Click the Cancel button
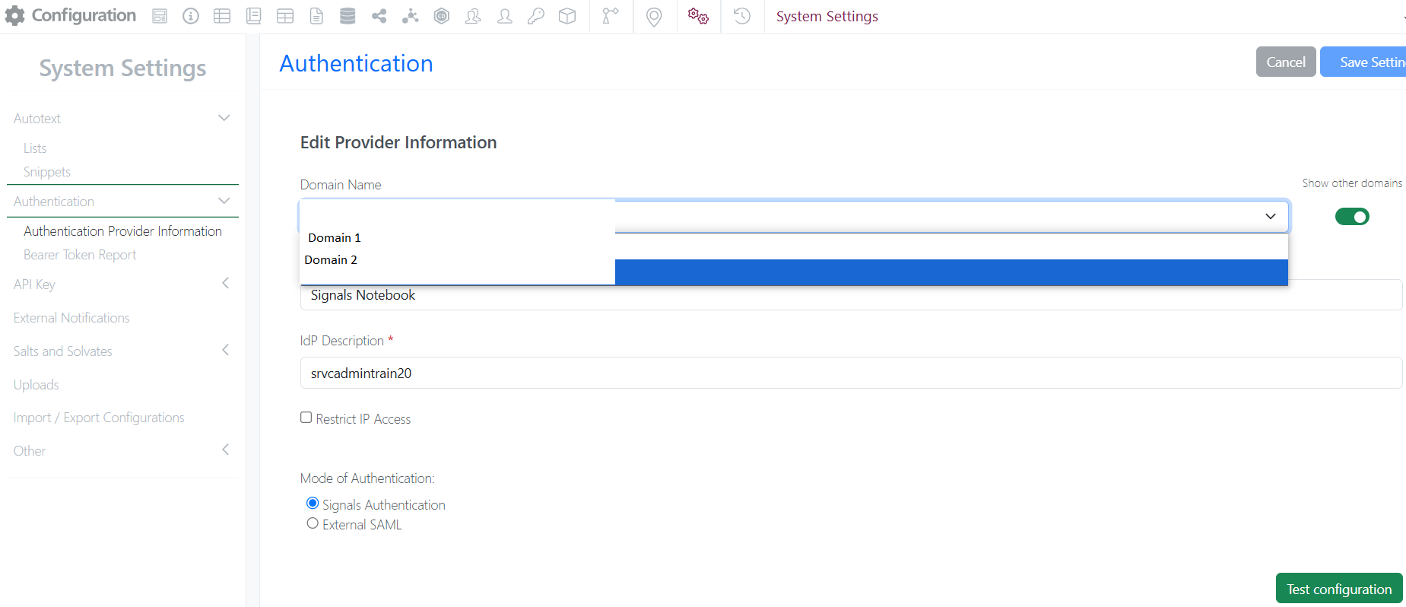Image resolution: width=1406 pixels, height=607 pixels. [x=1285, y=62]
